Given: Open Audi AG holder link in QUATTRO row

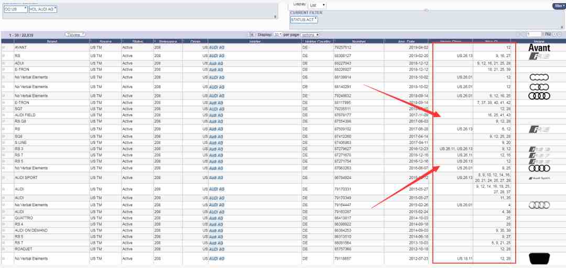Looking at the screenshot, I should (216, 218).
